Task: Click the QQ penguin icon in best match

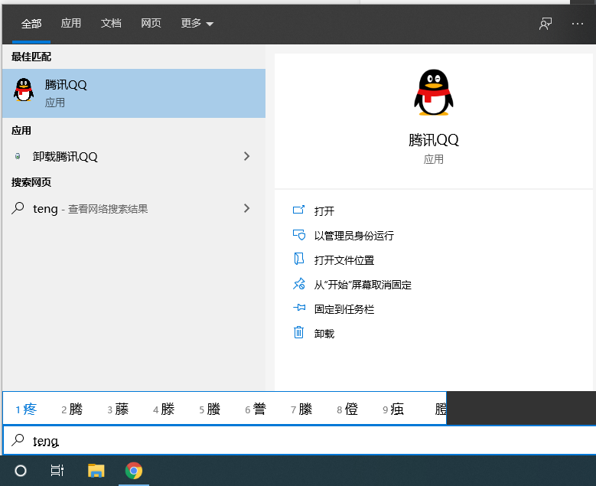Action: 24,90
